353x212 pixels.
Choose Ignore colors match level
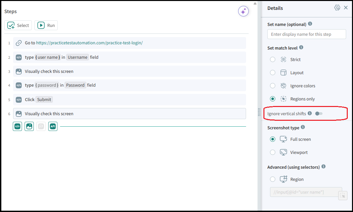click(273, 86)
